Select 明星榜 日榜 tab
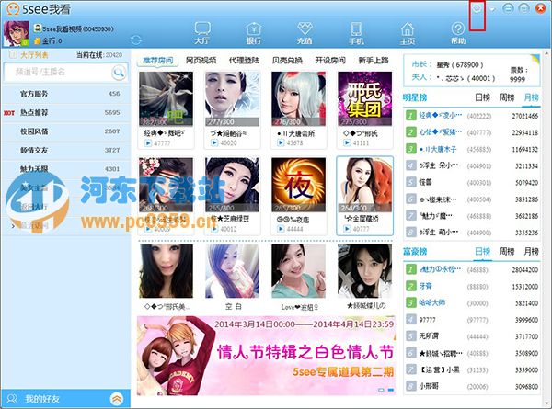 [x=482, y=97]
